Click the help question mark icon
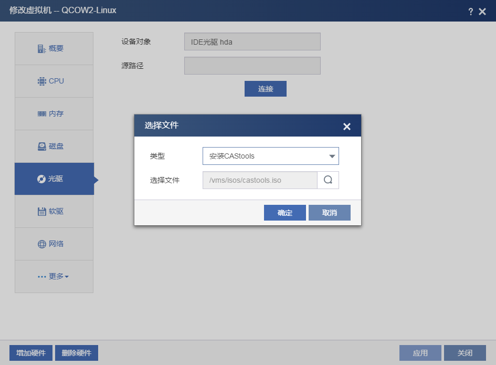Screen dimensions: 496x365 pyautogui.click(x=470, y=12)
